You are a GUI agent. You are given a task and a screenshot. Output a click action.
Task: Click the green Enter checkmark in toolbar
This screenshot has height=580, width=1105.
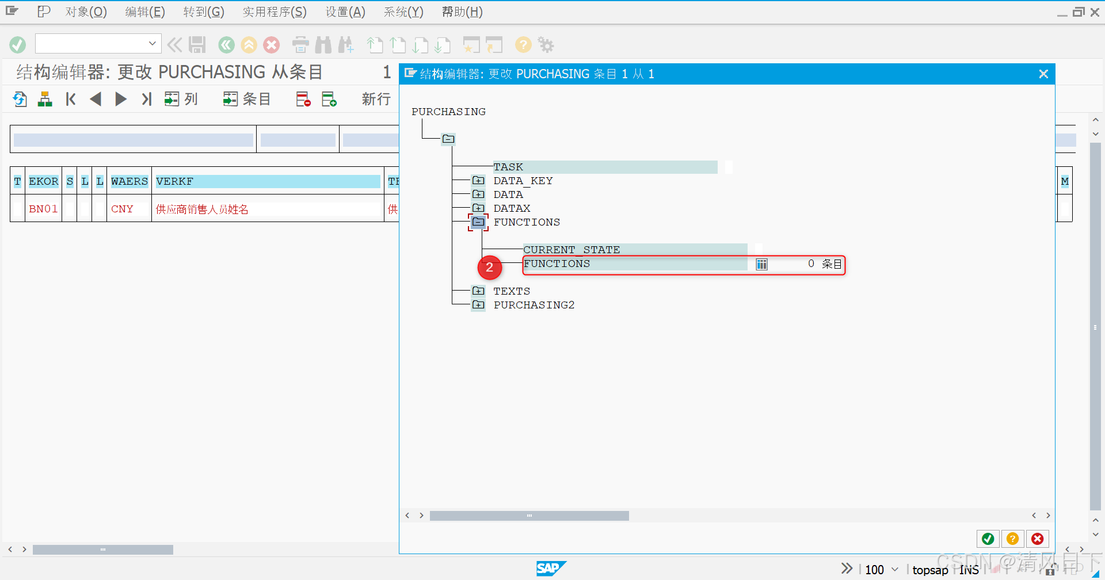[x=17, y=44]
